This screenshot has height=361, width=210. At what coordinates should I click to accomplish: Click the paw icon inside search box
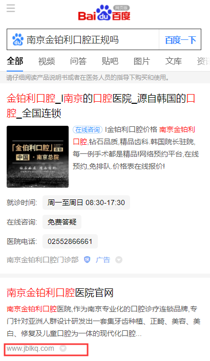[18, 39]
